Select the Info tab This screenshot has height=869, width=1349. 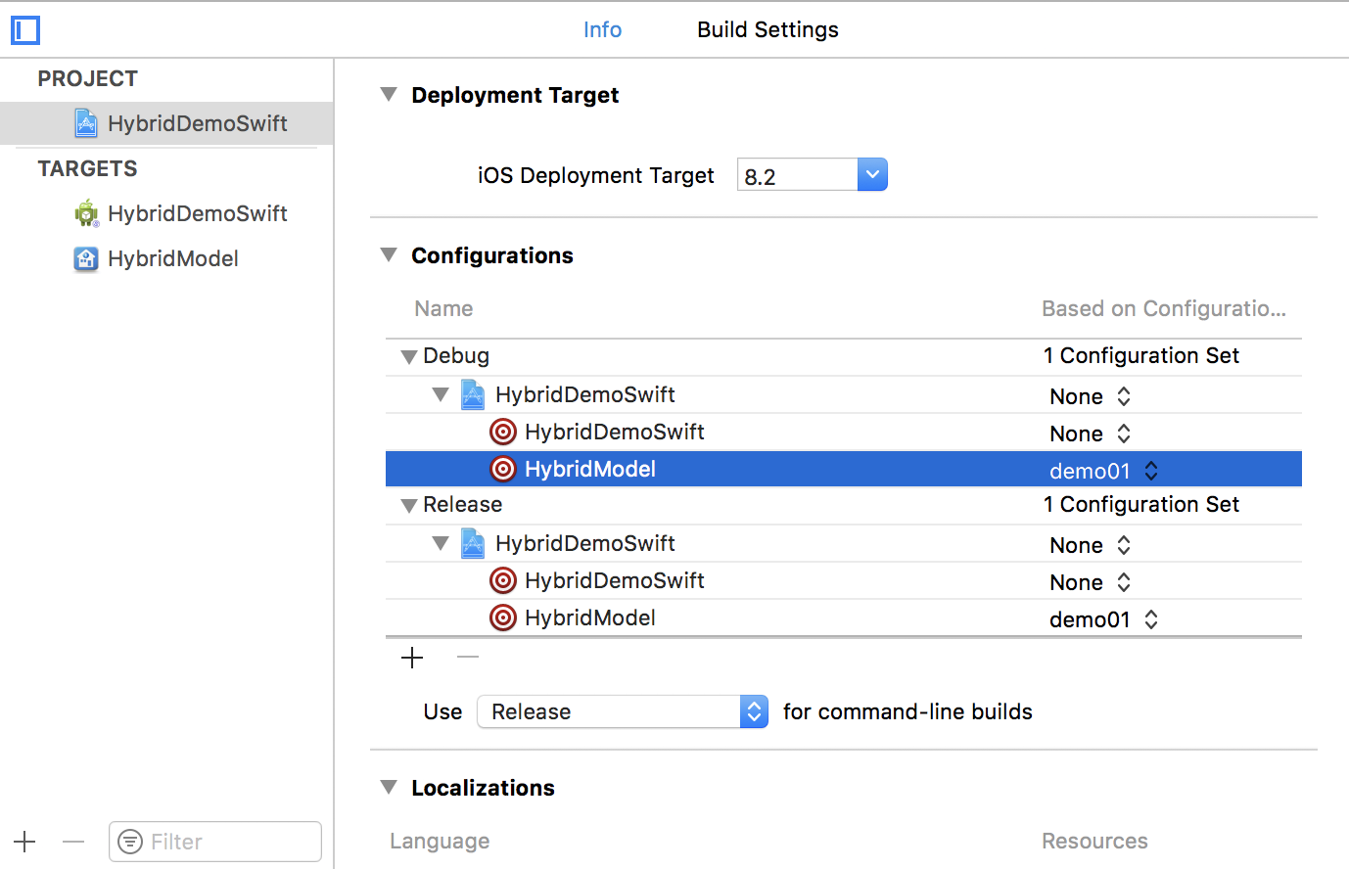(x=602, y=29)
